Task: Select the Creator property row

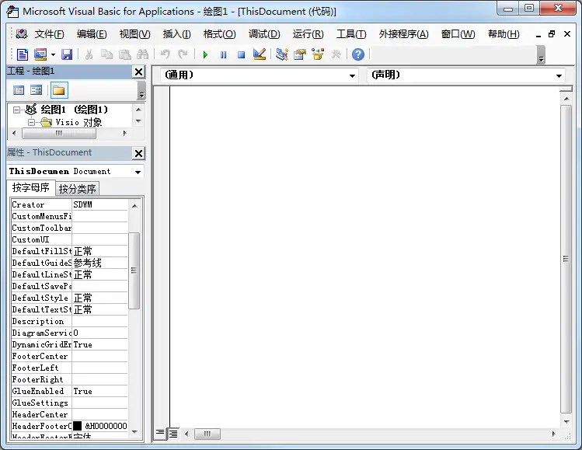Action: tap(69, 204)
